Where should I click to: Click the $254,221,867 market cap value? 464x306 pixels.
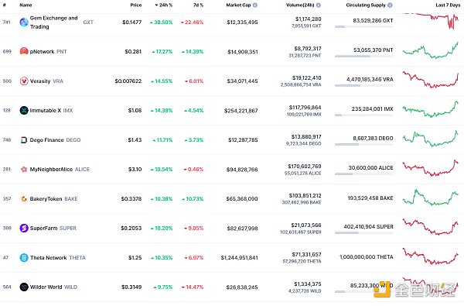(x=241, y=111)
